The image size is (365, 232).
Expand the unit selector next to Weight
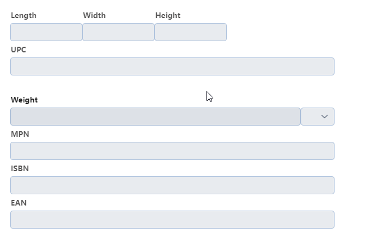click(x=318, y=117)
